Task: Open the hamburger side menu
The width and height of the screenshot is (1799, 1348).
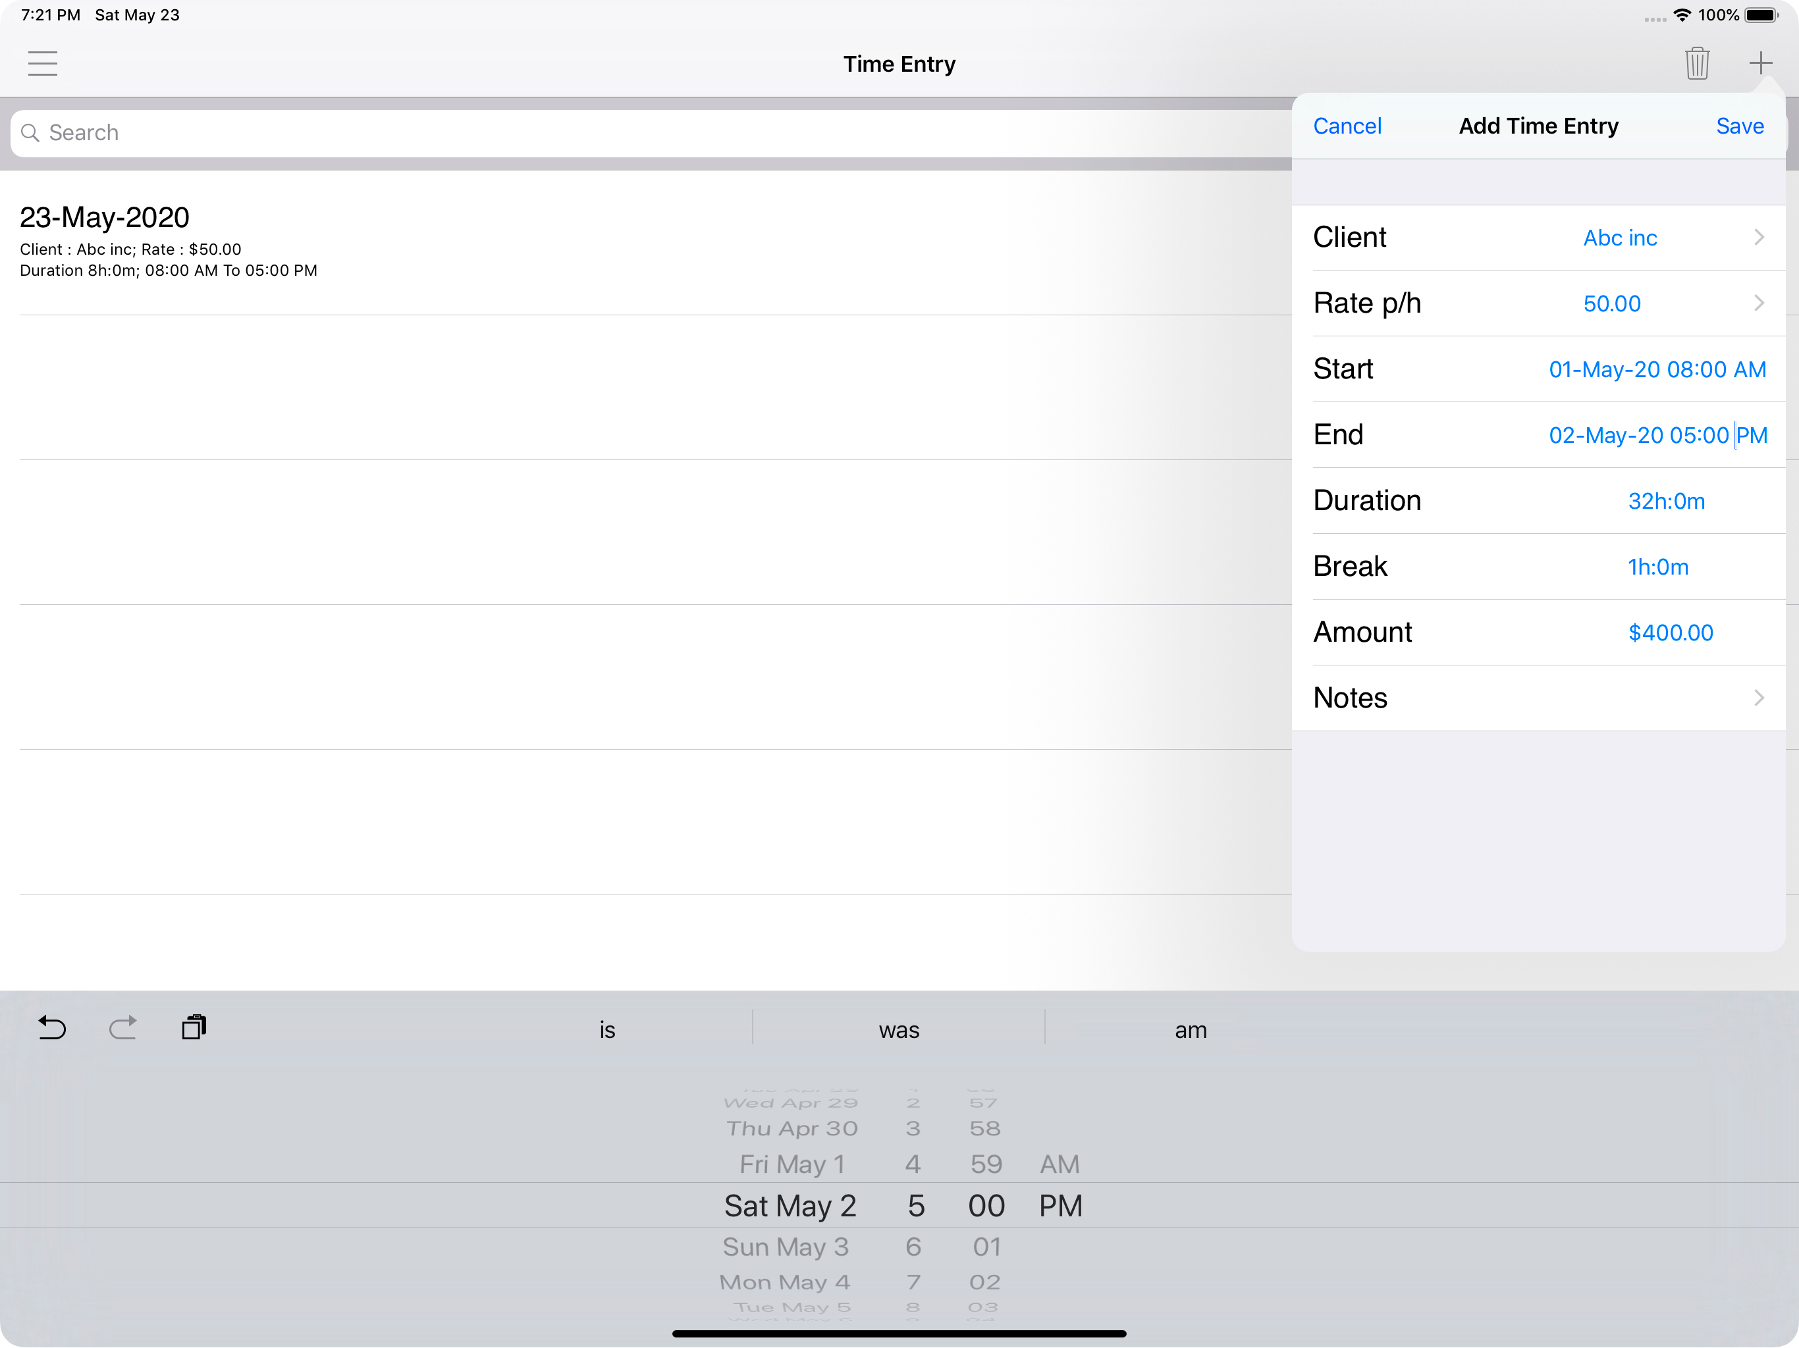Action: [x=42, y=63]
